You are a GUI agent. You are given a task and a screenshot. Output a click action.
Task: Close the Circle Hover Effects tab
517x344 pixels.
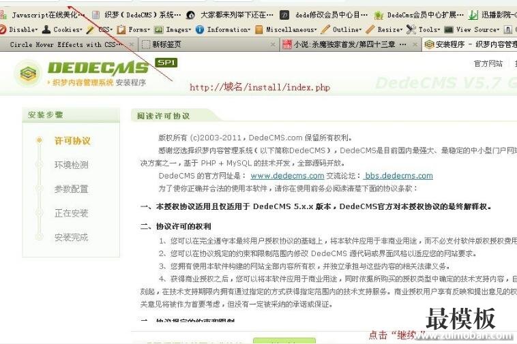pyautogui.click(x=132, y=44)
